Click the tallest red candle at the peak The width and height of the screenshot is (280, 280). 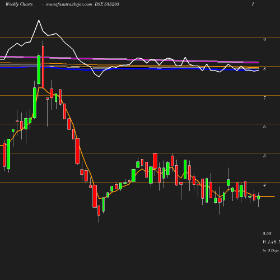(43, 67)
